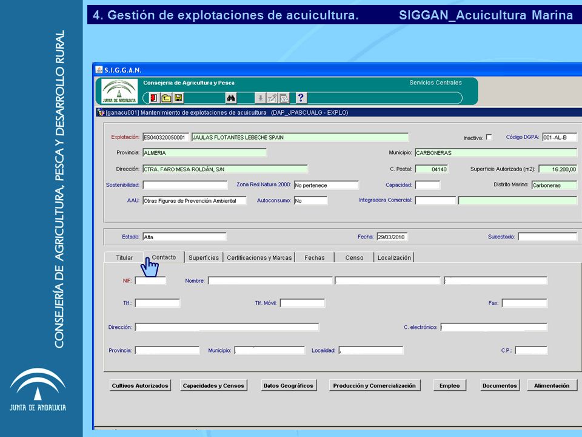
Task: Open the Certificaciones y Marcas tab
Action: point(259,257)
